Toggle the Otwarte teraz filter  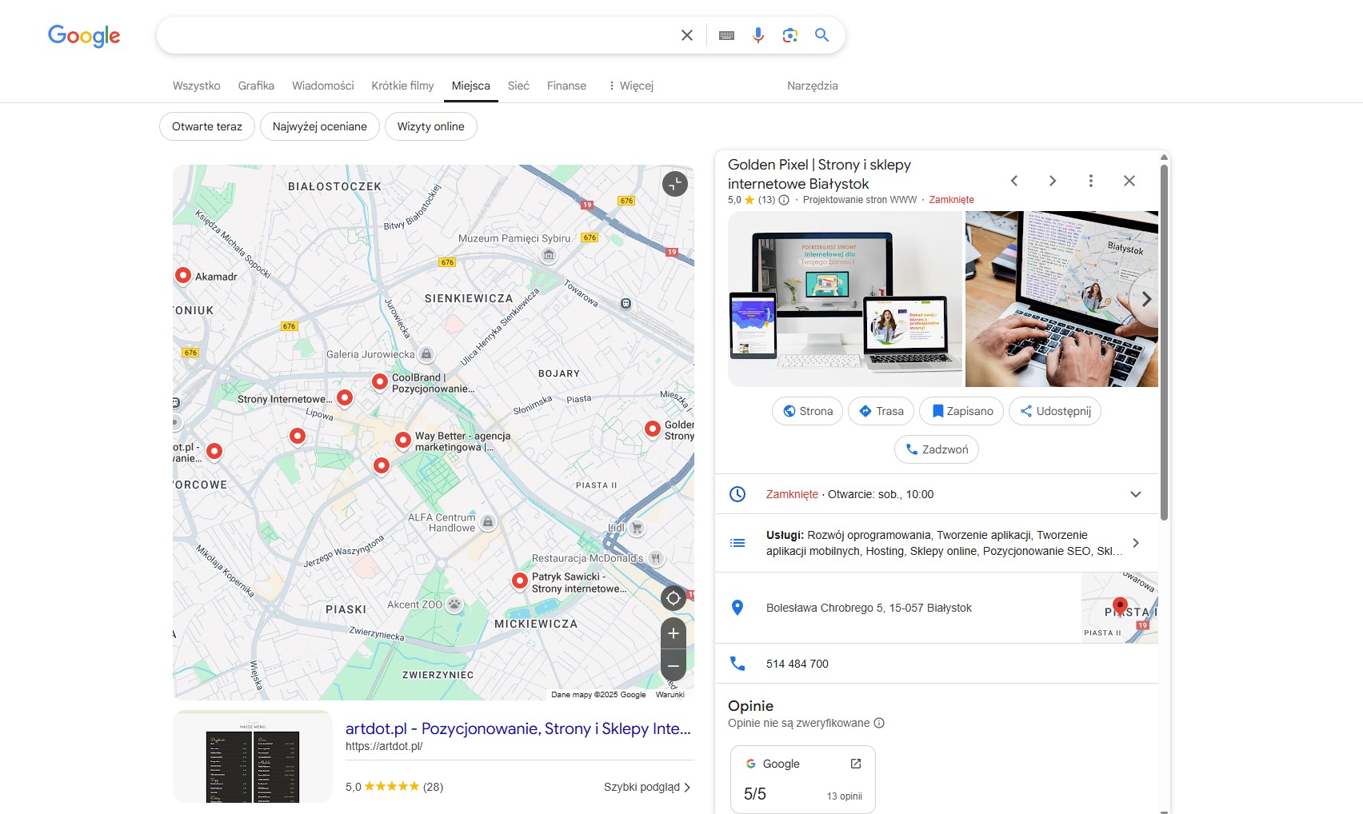(207, 126)
